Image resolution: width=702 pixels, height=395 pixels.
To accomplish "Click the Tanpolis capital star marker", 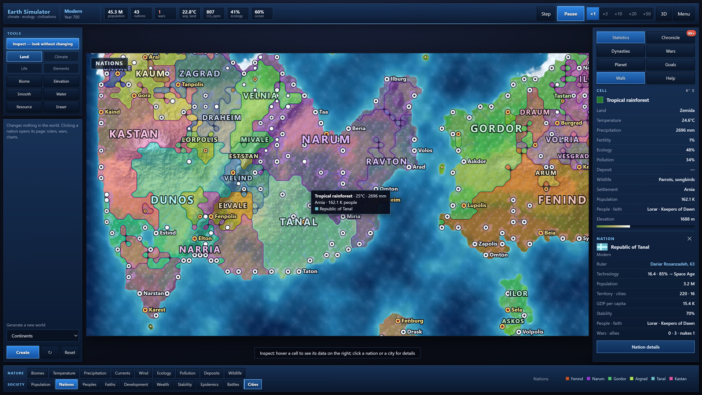I will coord(178,84).
